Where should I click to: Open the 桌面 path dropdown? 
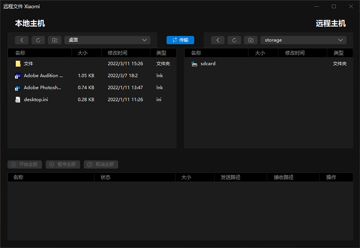tap(108, 40)
